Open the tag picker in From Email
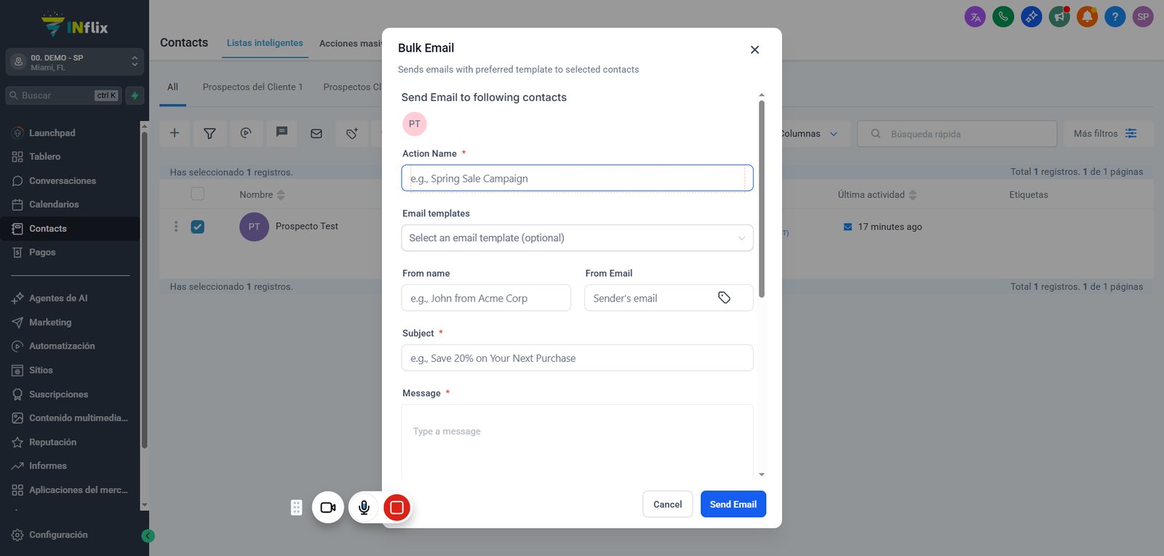This screenshot has height=556, width=1164. pos(724,297)
